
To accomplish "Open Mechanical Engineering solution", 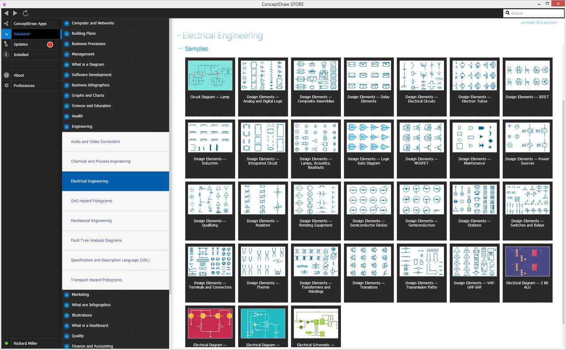I will tap(115, 221).
